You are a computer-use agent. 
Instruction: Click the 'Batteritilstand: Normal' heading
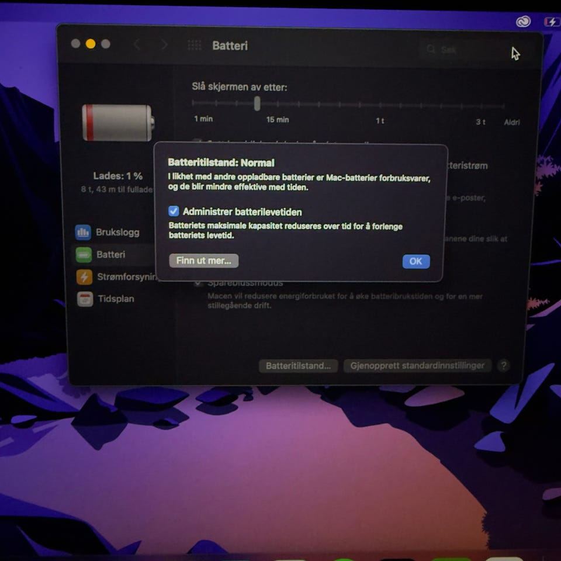click(221, 162)
